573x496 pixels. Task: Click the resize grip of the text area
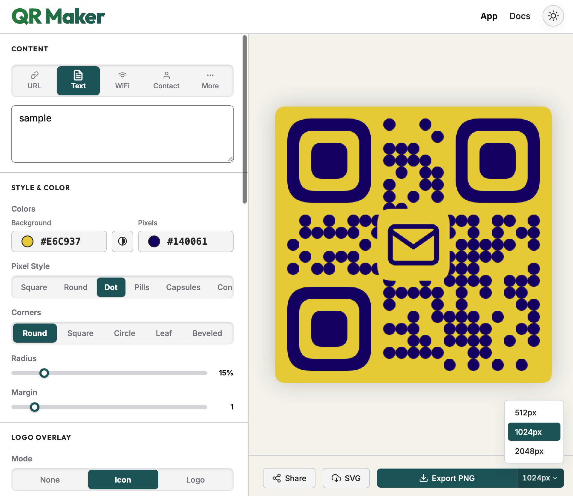click(x=230, y=159)
